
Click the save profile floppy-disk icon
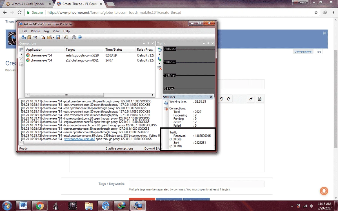[x=58, y=37]
